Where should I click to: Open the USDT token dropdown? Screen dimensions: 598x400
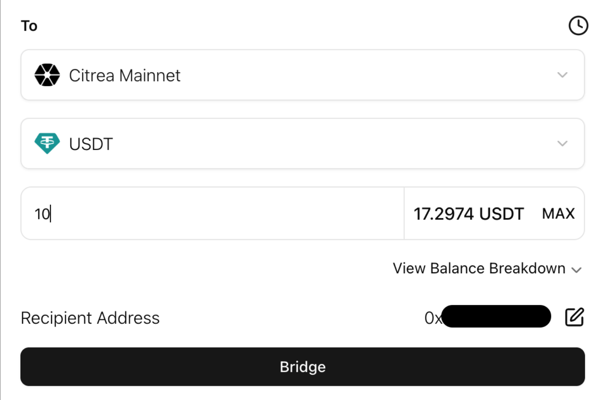pyautogui.click(x=301, y=143)
